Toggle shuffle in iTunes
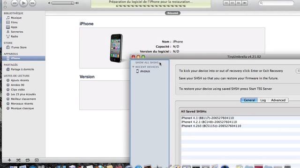 pyautogui.click(x=18, y=160)
